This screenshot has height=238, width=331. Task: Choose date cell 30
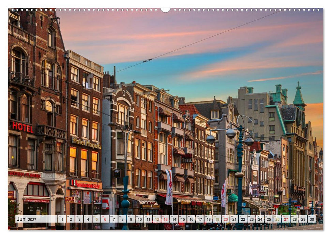312,219
